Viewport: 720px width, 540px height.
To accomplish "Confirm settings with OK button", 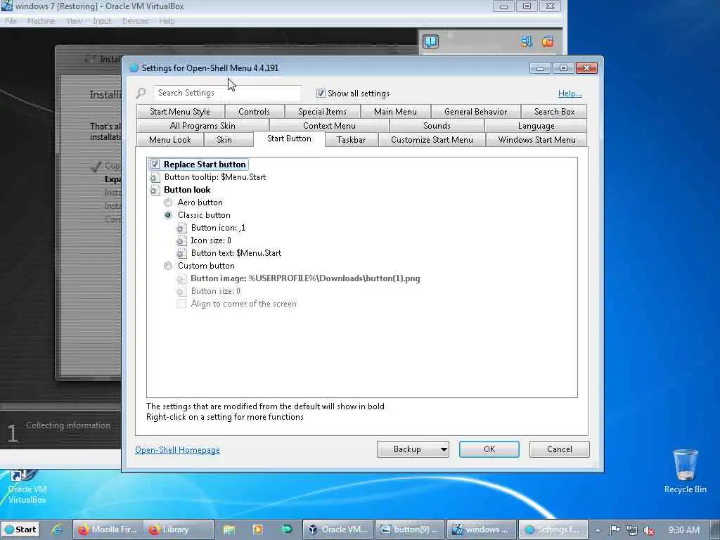I will coord(489,449).
